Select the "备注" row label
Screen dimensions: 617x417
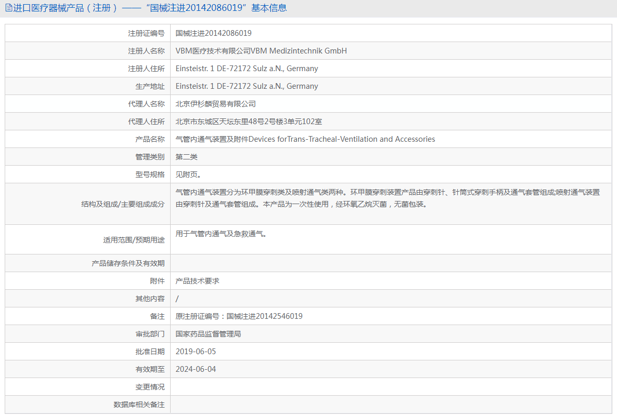tap(157, 316)
